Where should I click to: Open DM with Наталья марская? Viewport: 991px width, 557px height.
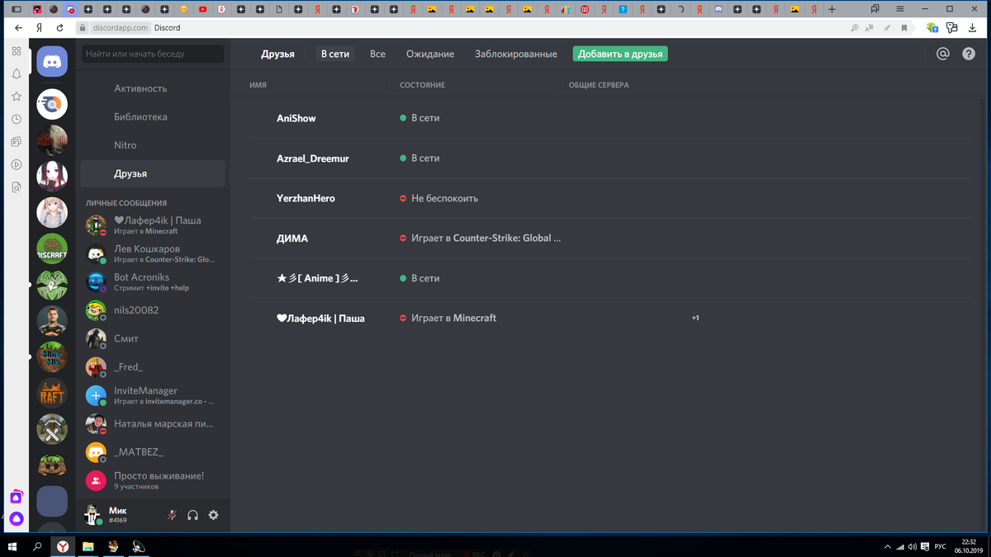tap(153, 424)
